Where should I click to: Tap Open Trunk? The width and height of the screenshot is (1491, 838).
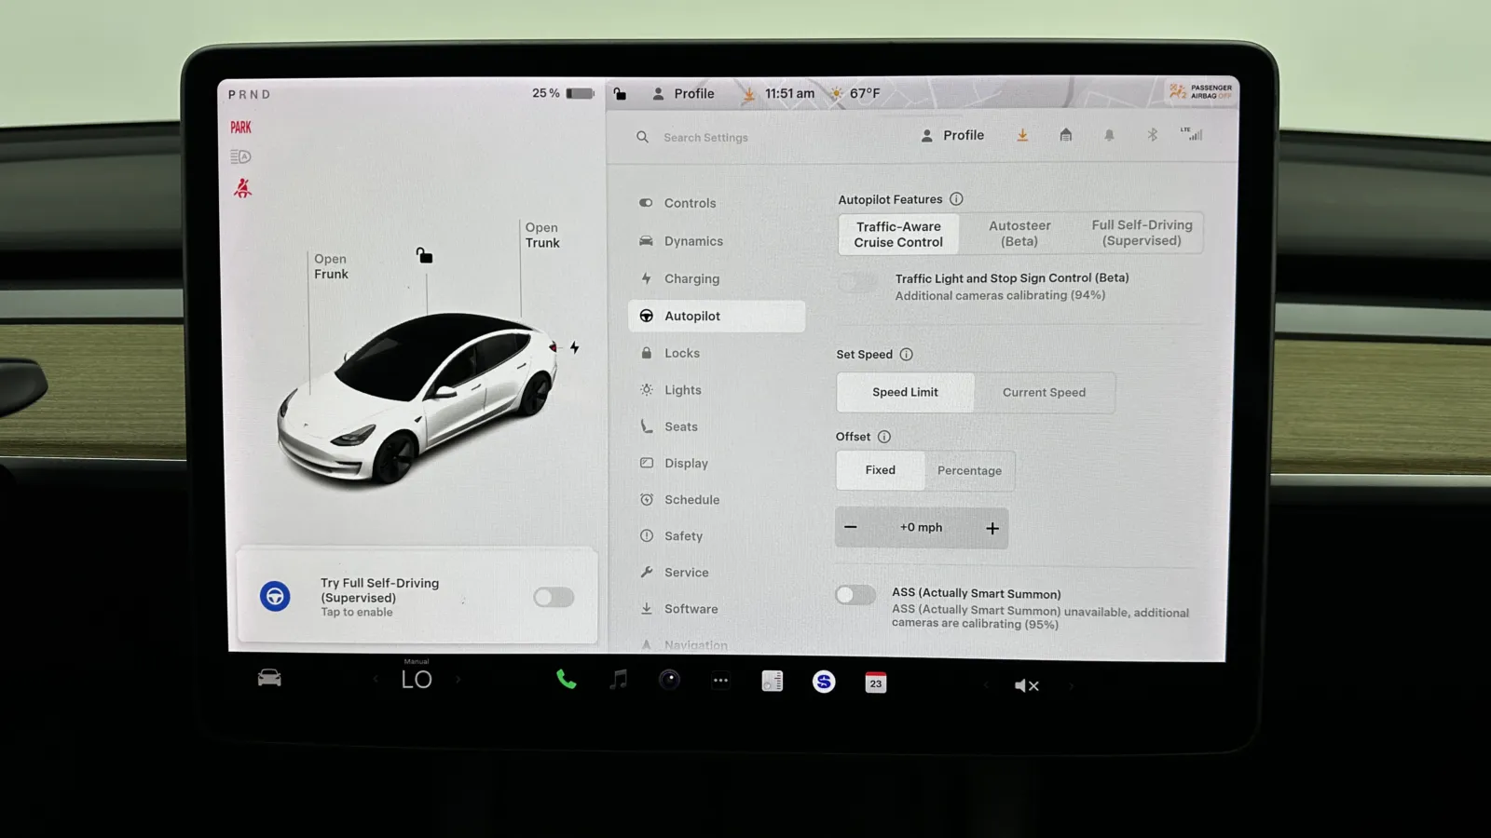[542, 235]
